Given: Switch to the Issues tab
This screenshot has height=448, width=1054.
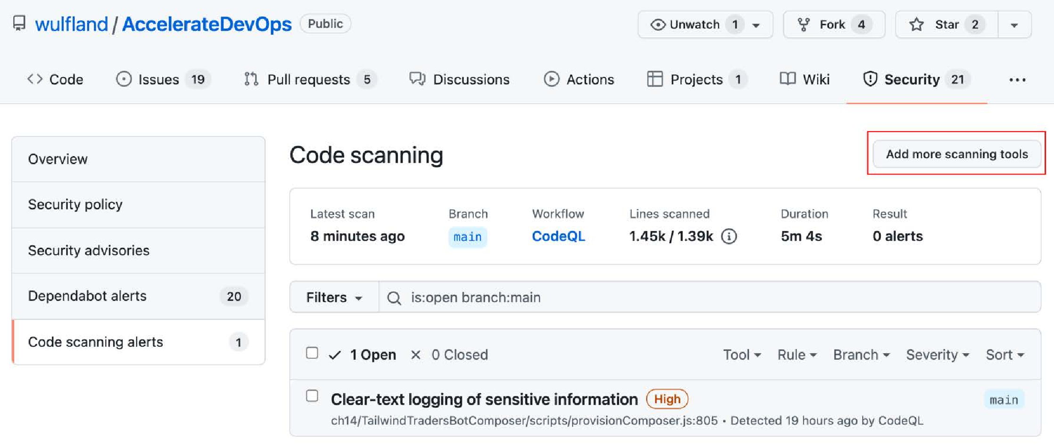Looking at the screenshot, I should pyautogui.click(x=163, y=79).
